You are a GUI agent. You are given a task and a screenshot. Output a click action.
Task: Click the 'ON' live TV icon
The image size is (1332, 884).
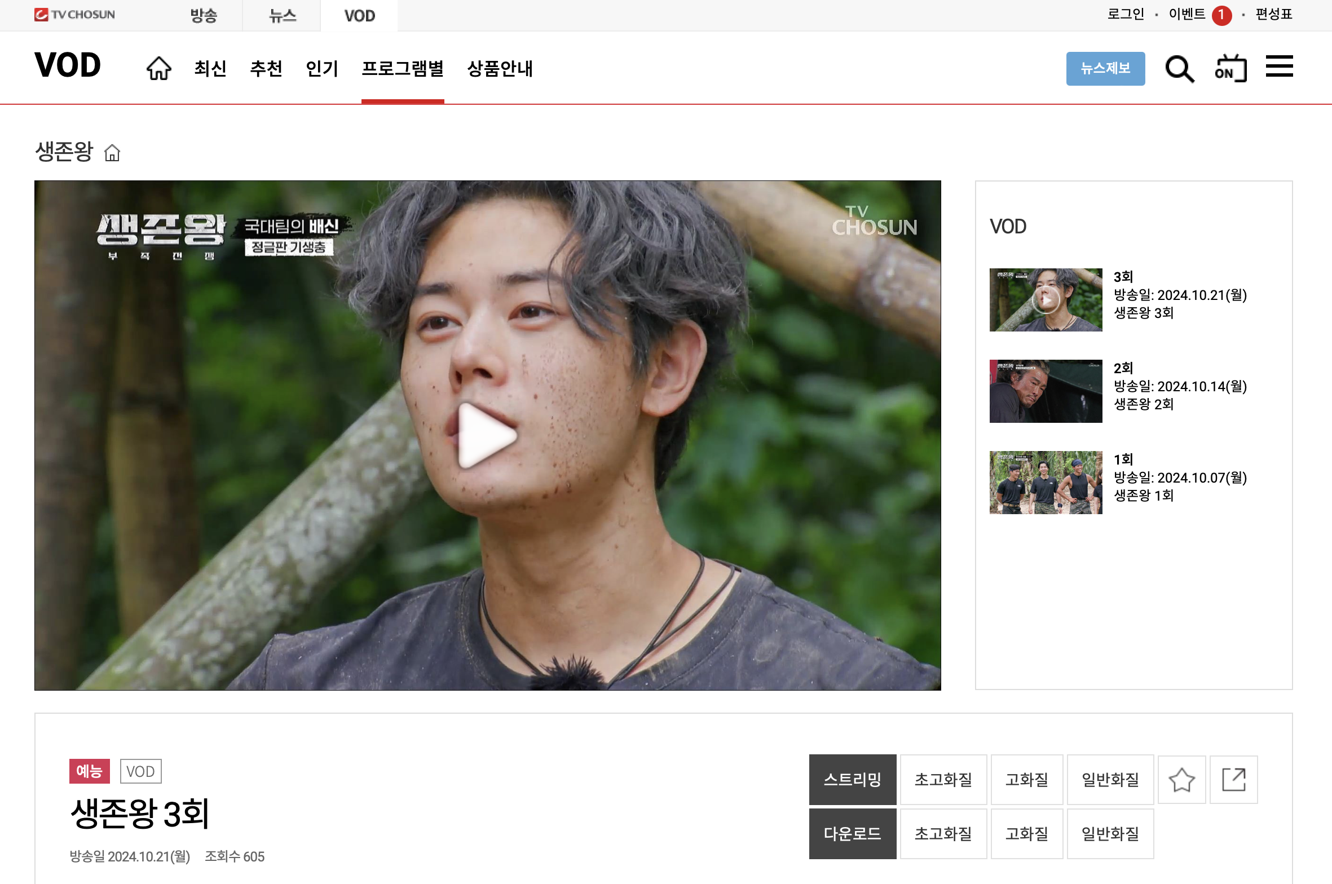coord(1230,68)
